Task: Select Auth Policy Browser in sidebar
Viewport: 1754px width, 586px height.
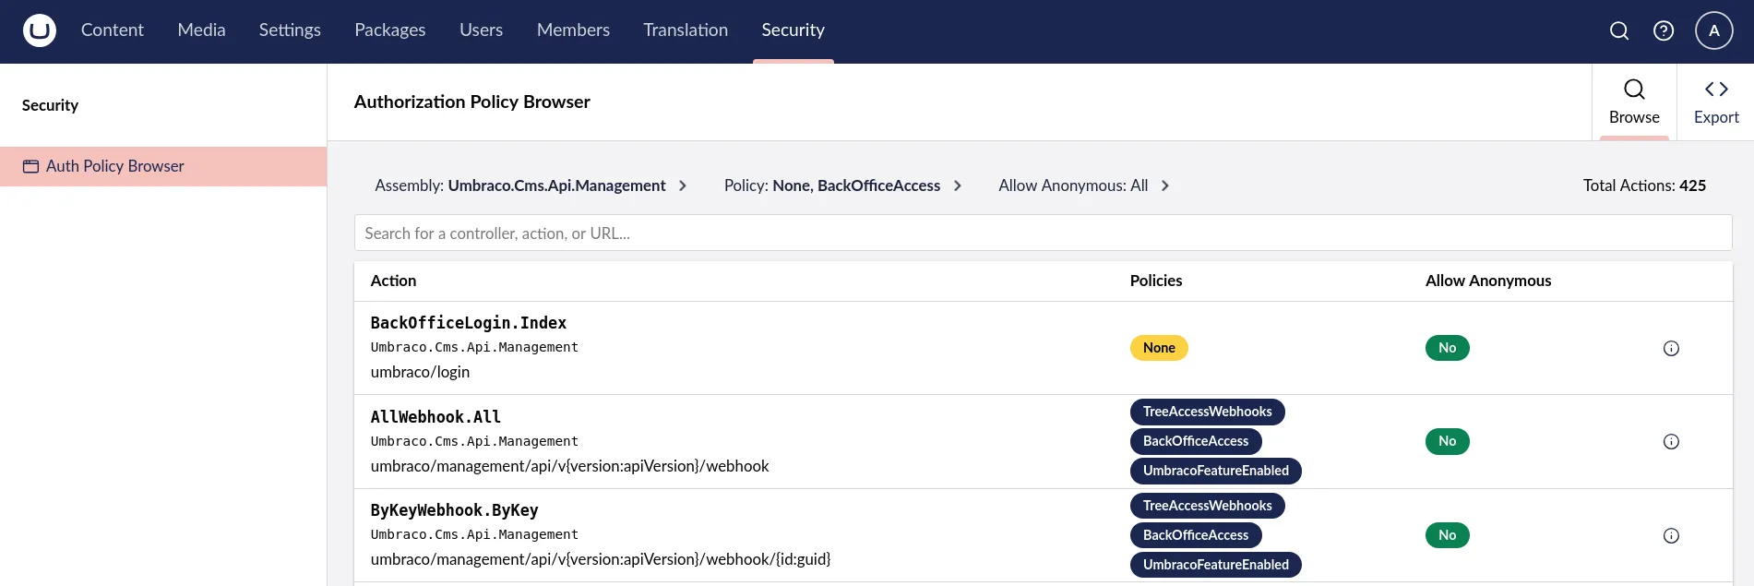Action: pyautogui.click(x=163, y=166)
